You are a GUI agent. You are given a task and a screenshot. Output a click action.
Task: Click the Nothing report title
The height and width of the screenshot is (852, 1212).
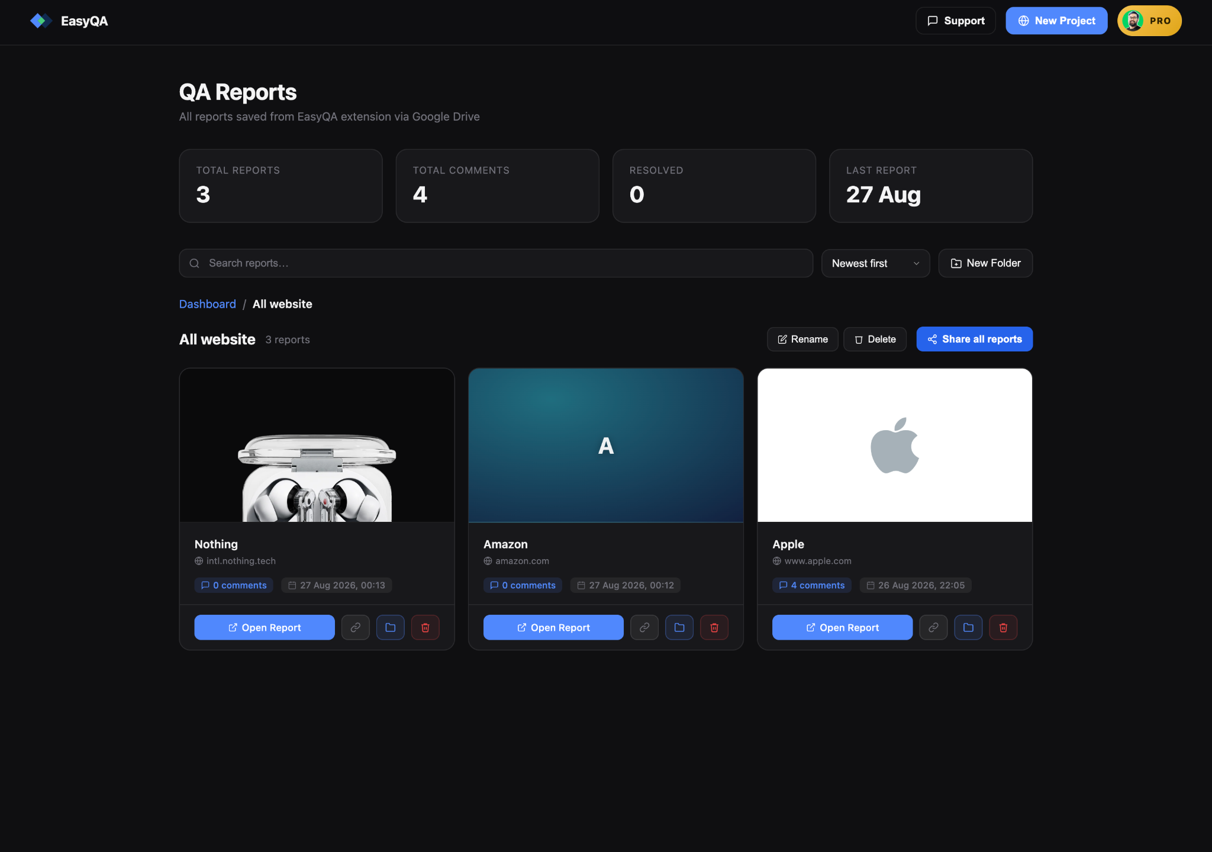(216, 544)
